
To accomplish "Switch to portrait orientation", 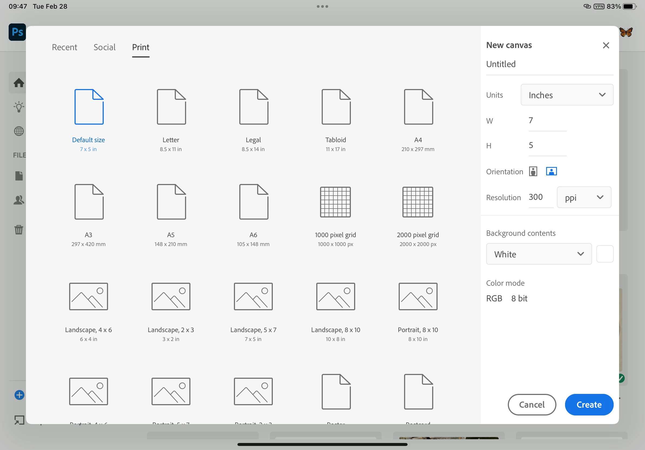I will [533, 171].
